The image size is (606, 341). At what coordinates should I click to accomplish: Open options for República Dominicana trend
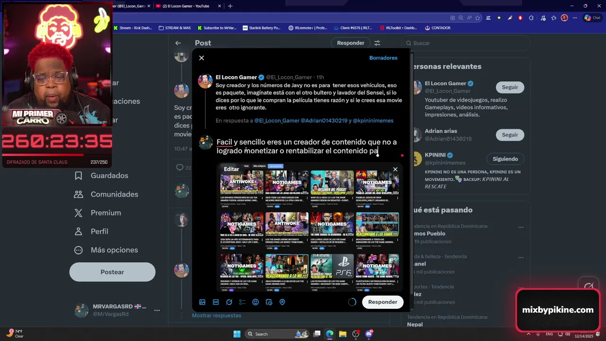[x=521, y=227]
